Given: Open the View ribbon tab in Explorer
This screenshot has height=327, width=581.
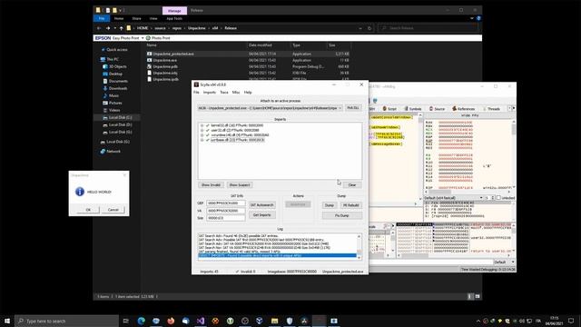Looking at the screenshot, I should point(153,18).
